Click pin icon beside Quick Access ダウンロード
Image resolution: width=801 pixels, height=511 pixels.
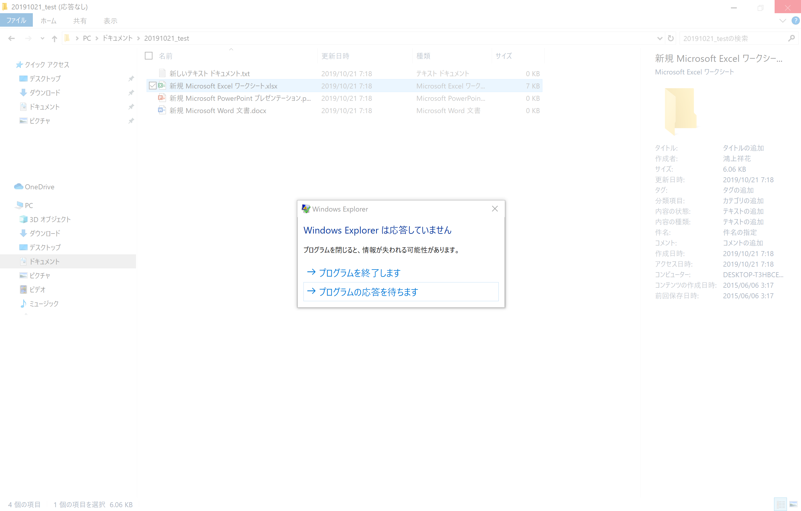(x=131, y=92)
